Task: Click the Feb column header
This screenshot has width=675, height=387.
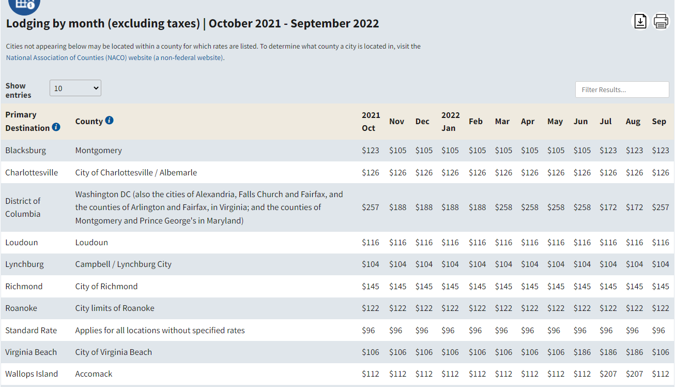Action: click(475, 121)
